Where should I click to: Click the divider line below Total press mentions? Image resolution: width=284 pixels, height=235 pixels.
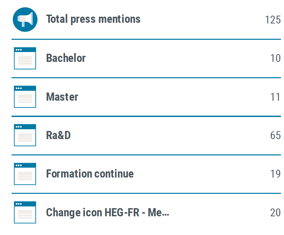(146, 39)
